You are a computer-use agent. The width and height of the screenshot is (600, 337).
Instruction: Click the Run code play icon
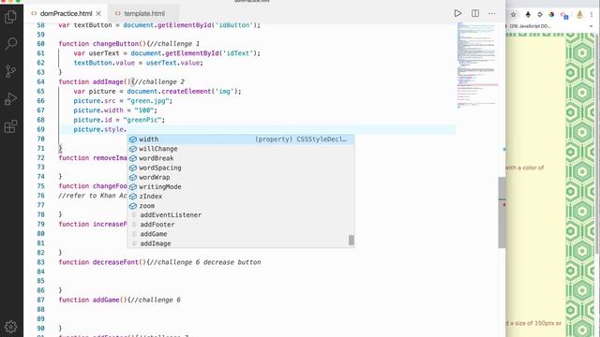[x=457, y=13]
